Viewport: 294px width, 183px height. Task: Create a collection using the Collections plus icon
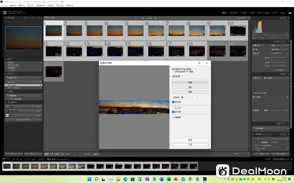click(41, 91)
